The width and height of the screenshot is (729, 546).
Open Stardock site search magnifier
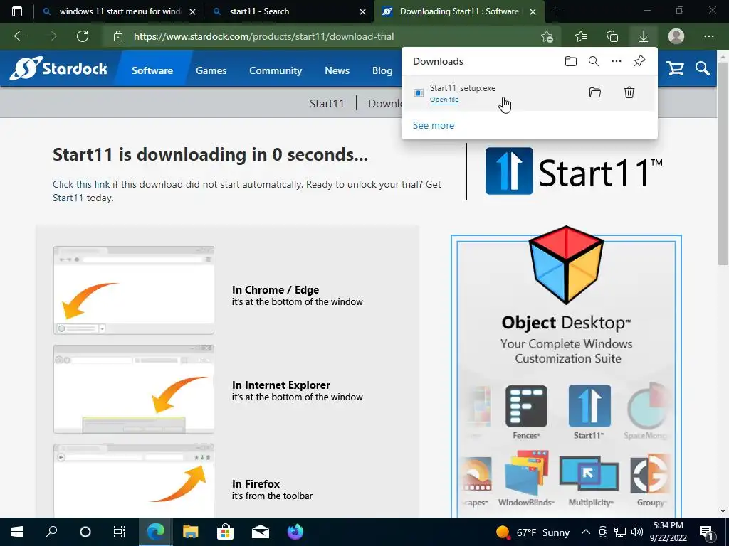[703, 69]
